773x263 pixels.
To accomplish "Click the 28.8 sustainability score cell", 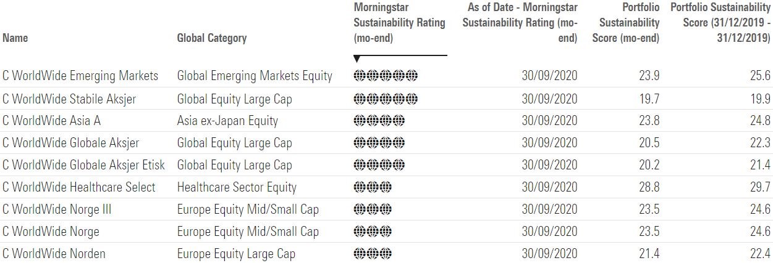I will click(649, 187).
